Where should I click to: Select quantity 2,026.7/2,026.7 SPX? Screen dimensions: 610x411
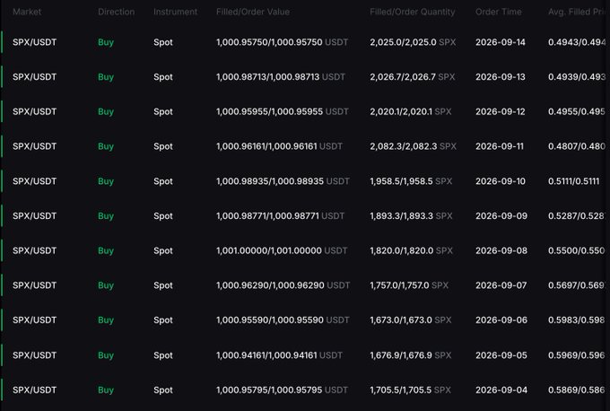(x=413, y=76)
